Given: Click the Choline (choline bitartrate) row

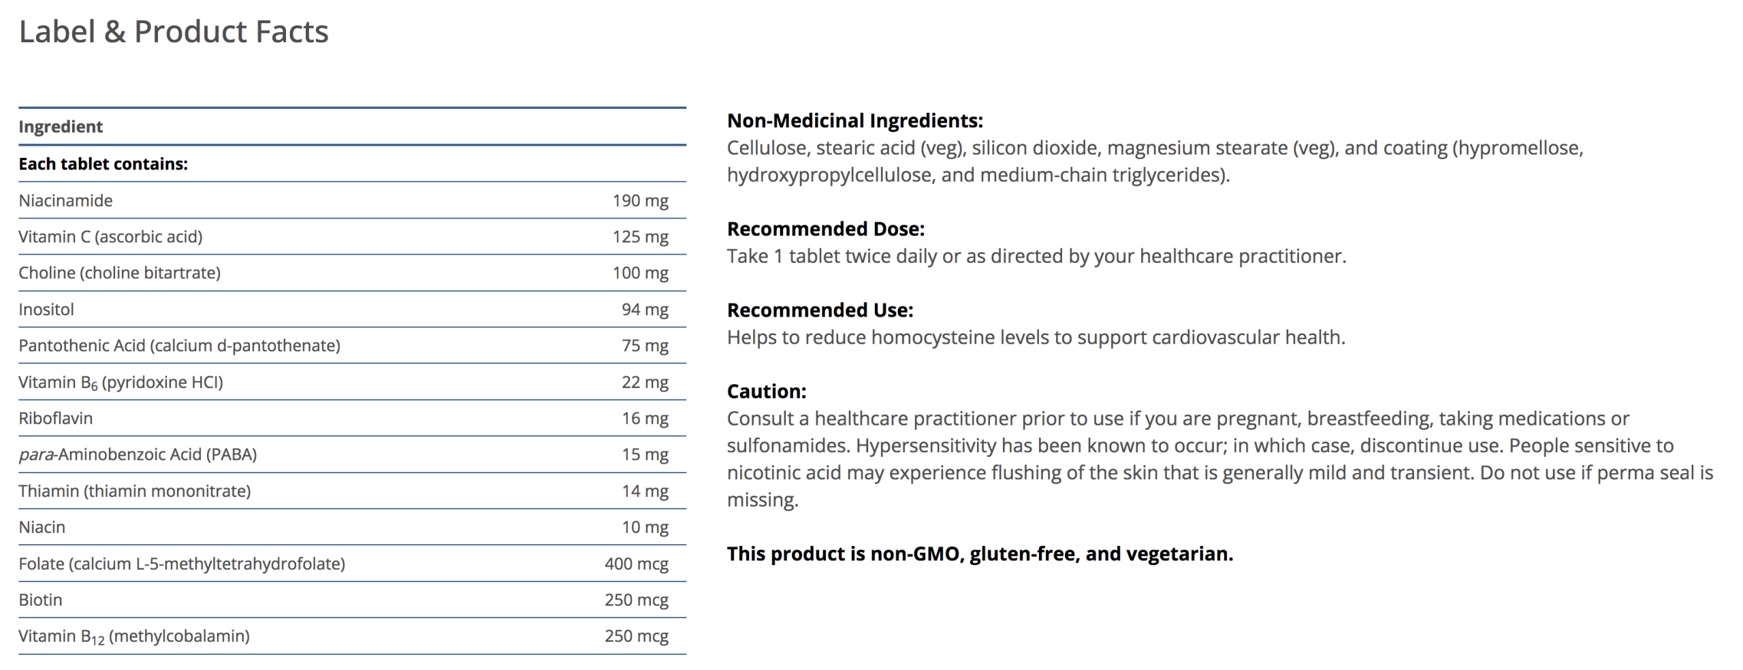Looking at the screenshot, I should click(x=119, y=273).
